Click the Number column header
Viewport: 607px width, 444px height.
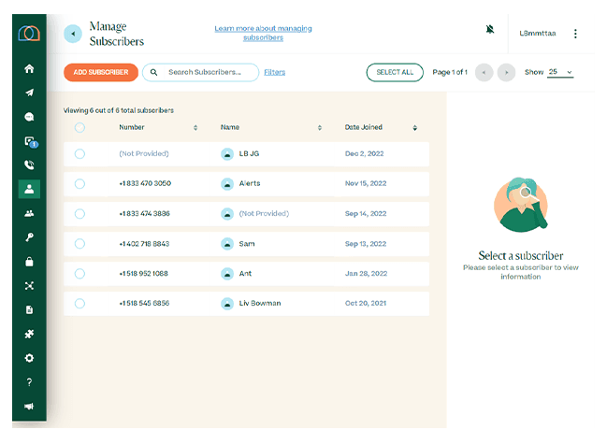tap(132, 127)
